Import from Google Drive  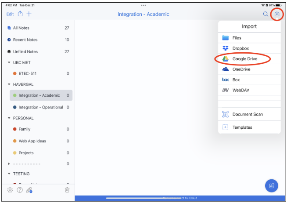pyautogui.click(x=249, y=59)
